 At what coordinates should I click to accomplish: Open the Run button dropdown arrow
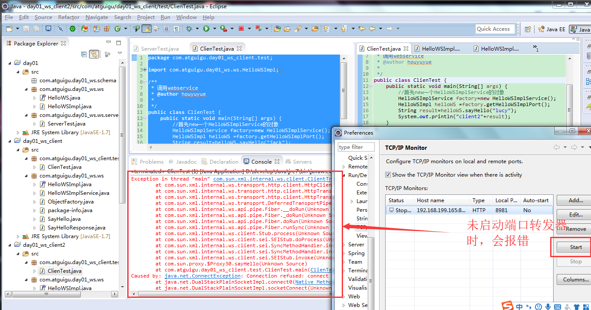[x=215, y=29]
